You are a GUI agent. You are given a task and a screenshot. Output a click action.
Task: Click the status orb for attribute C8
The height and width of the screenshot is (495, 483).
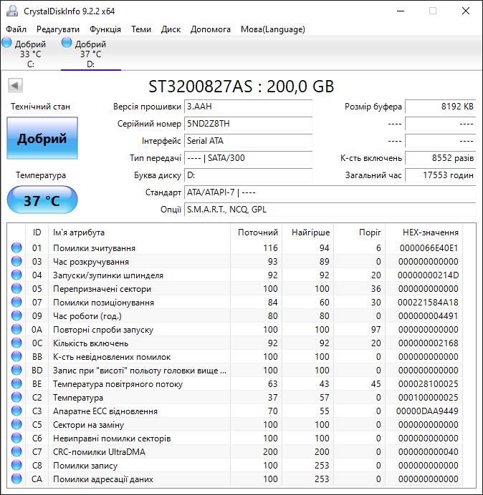click(x=16, y=466)
